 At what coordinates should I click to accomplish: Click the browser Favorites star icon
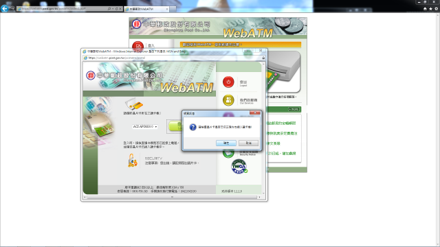pyautogui.click(x=430, y=9)
